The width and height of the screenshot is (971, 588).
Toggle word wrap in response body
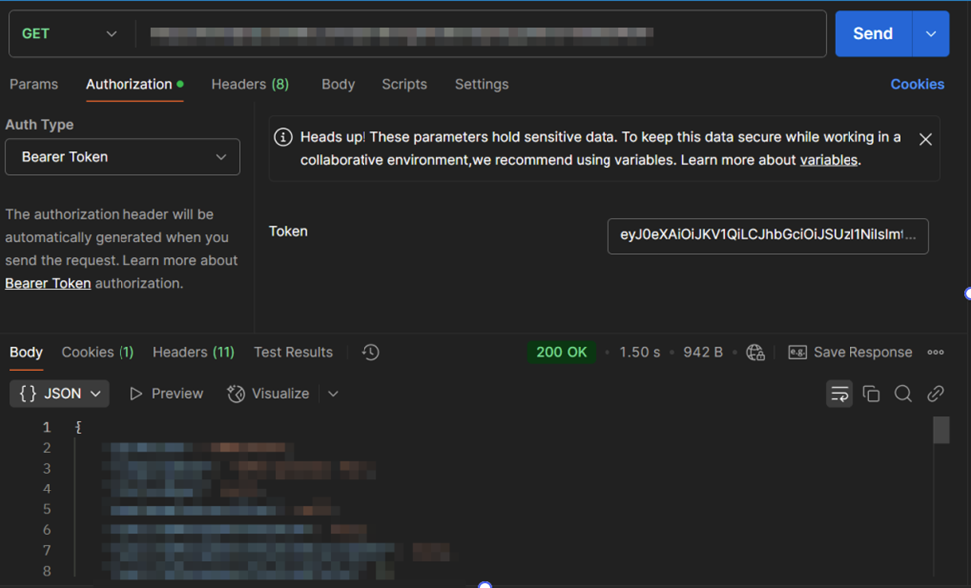(x=840, y=394)
